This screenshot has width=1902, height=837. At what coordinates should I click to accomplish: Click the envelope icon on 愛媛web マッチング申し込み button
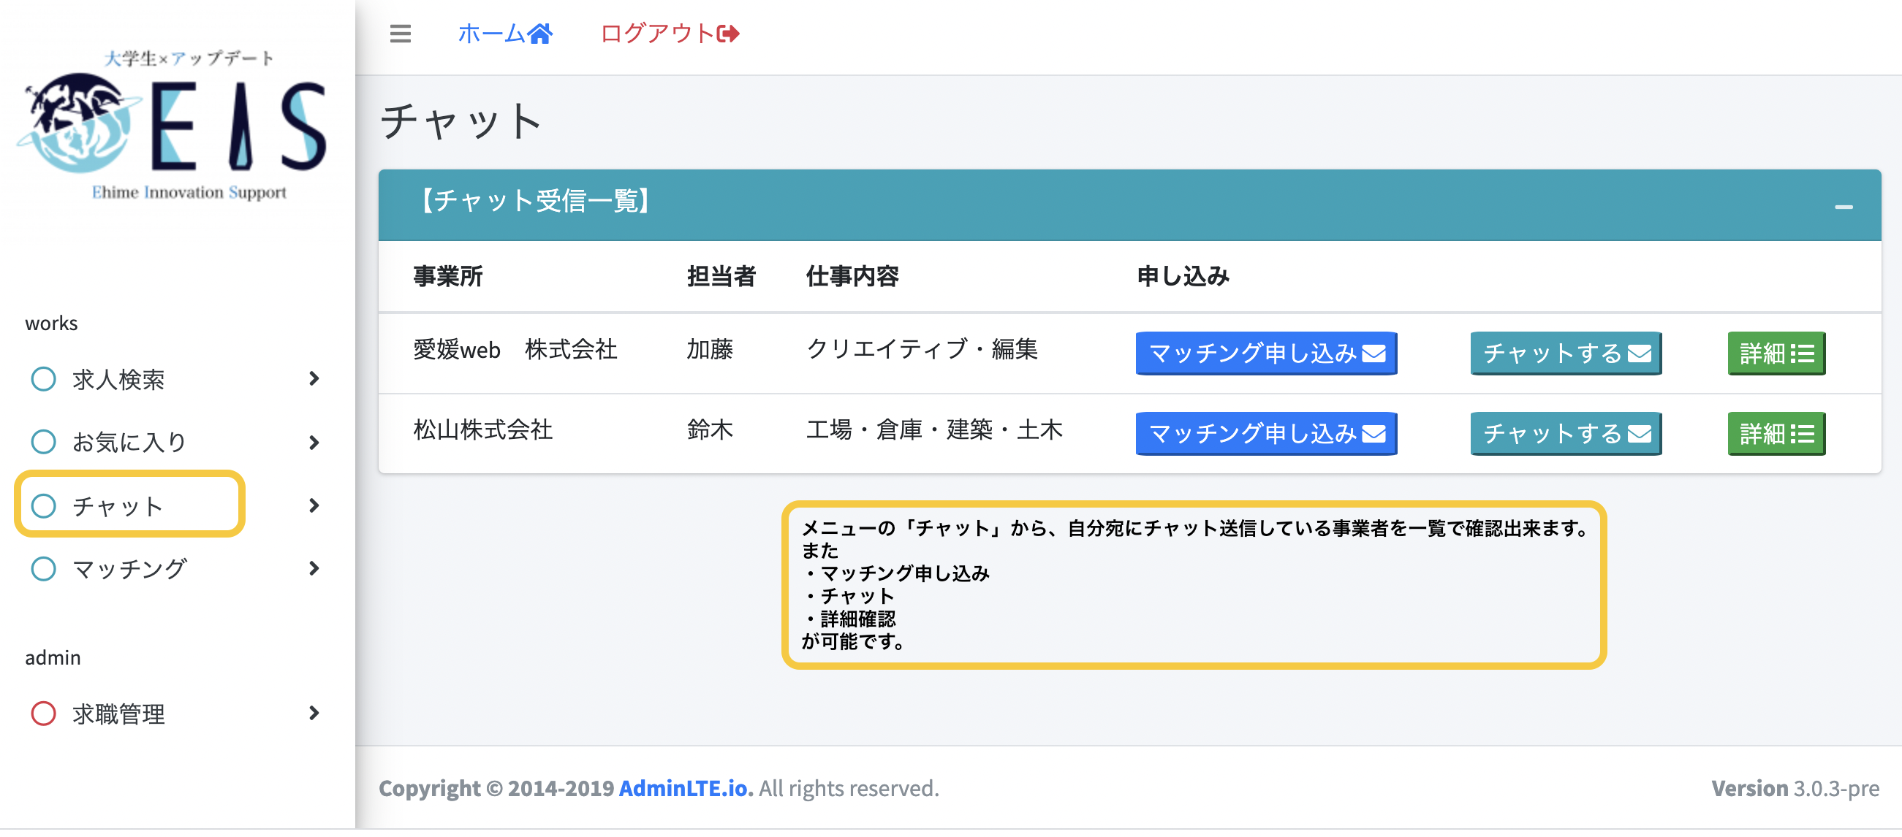1374,353
